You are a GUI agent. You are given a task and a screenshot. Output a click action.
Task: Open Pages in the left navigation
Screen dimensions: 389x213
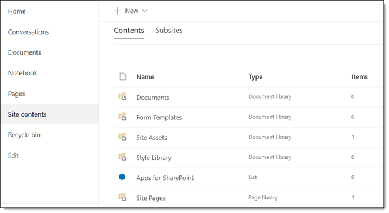[x=16, y=94]
